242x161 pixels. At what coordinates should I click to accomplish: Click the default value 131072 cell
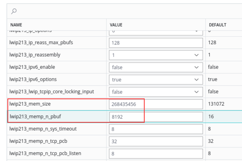click(x=216, y=104)
